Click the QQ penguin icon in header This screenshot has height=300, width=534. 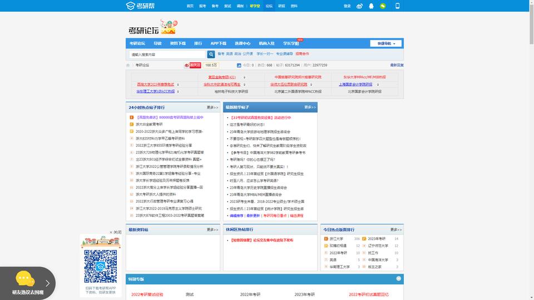point(371,6)
